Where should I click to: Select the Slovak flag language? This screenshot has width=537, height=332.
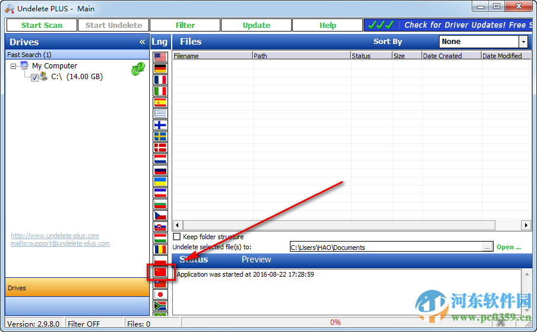click(x=160, y=227)
